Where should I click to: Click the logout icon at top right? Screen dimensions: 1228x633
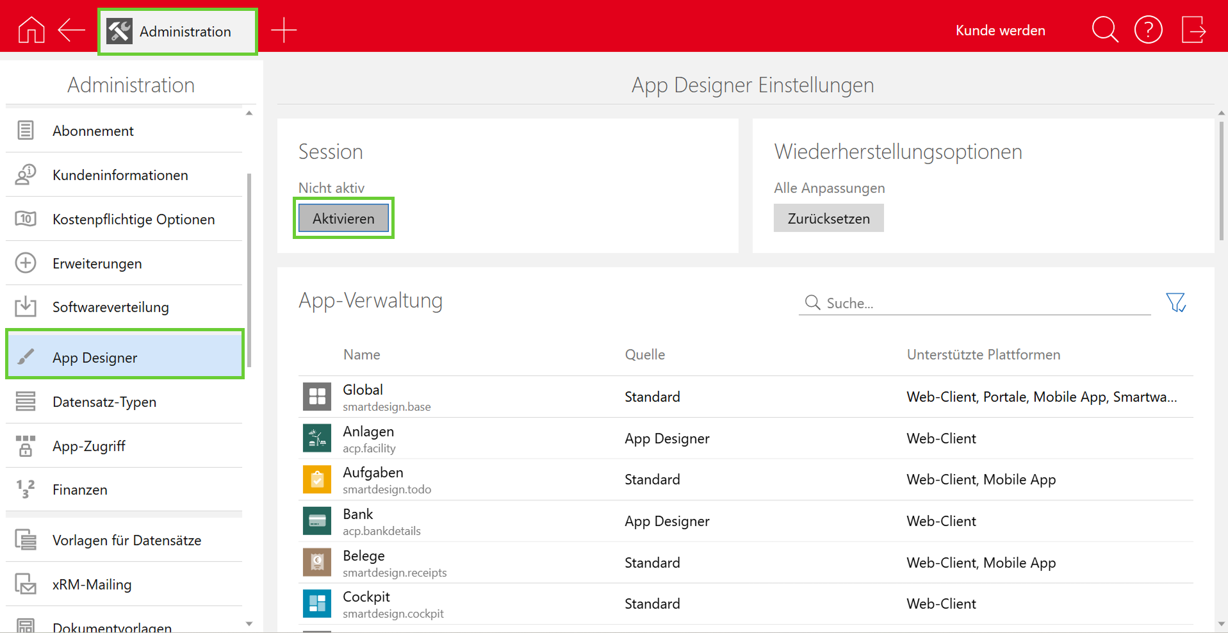point(1193,30)
